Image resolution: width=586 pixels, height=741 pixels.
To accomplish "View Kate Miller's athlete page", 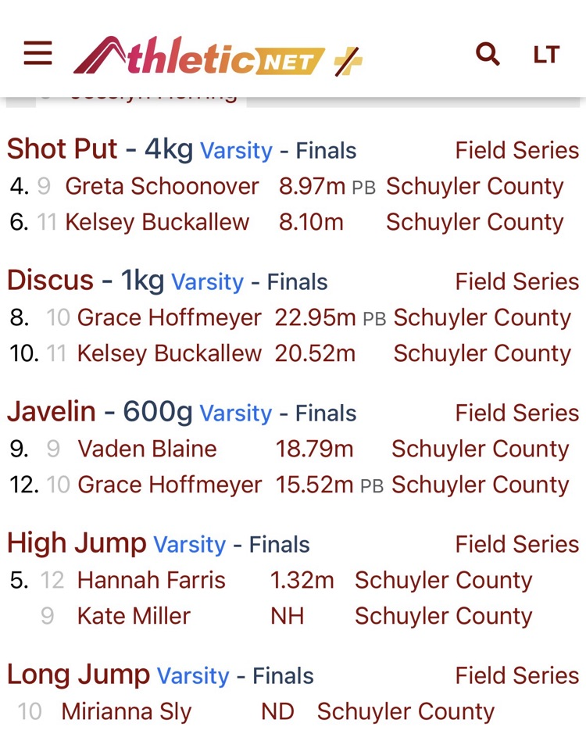I will pos(134,616).
